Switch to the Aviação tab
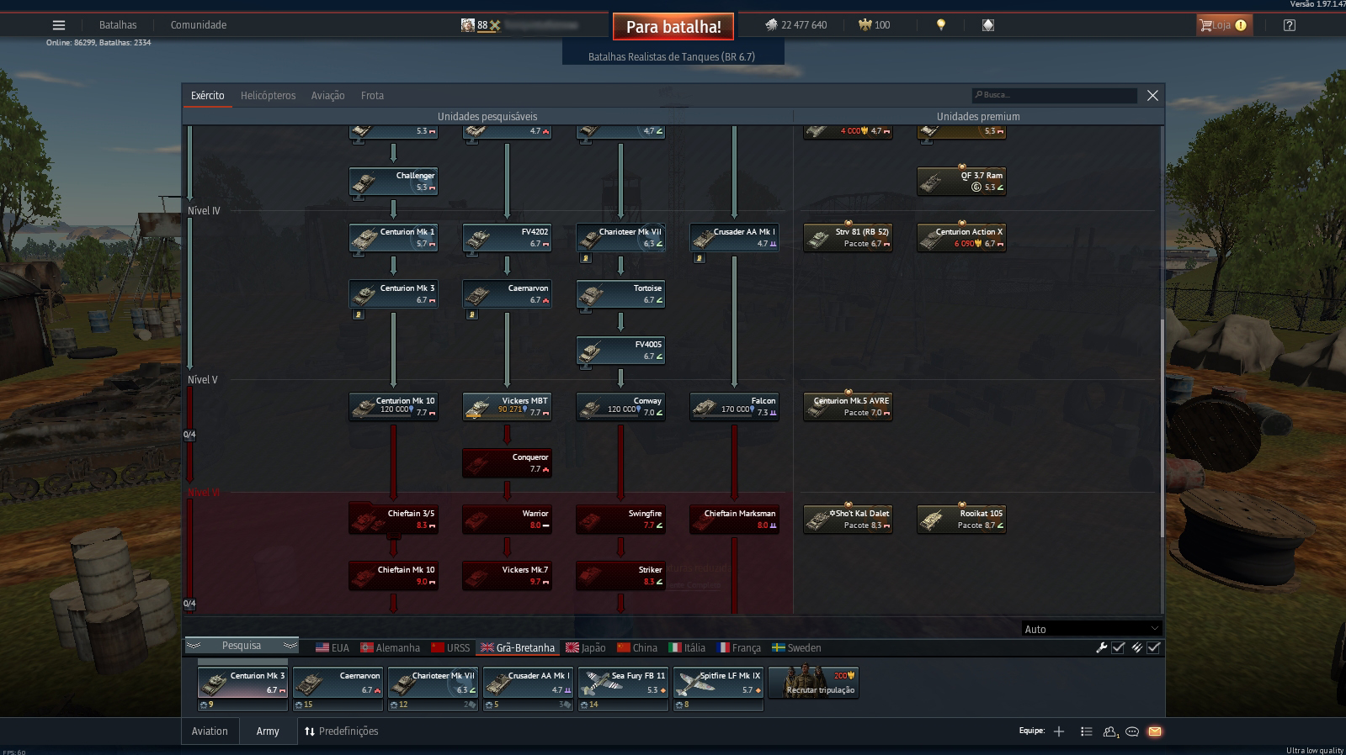 pyautogui.click(x=327, y=96)
